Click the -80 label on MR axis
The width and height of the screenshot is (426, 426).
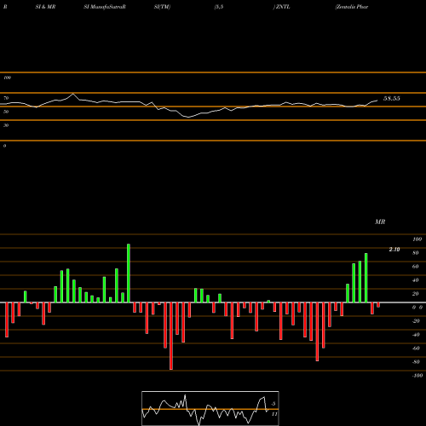(x=416, y=362)
